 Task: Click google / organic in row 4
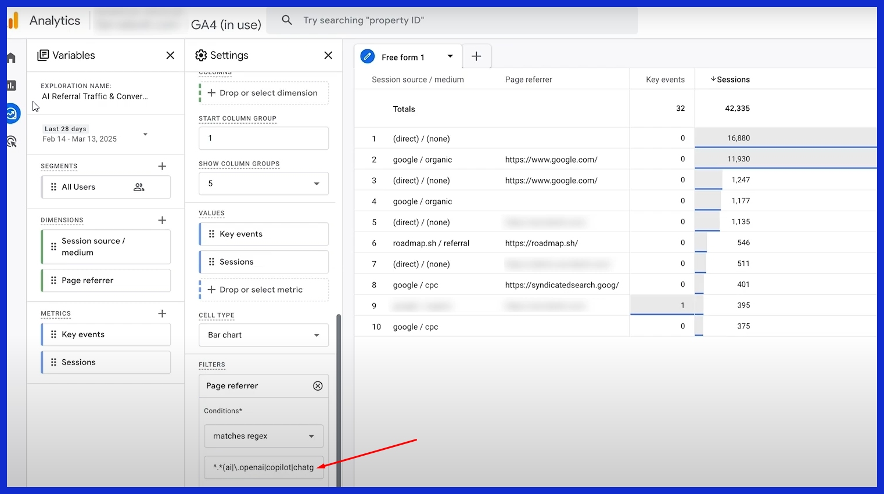[422, 201]
